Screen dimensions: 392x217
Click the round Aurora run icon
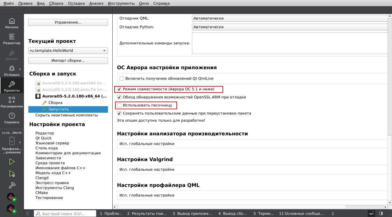coord(12,197)
